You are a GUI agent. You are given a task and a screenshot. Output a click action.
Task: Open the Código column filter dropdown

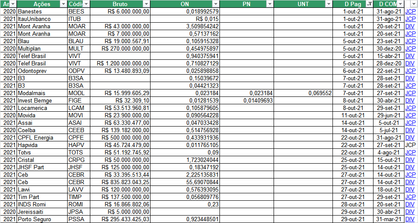[x=86, y=4]
